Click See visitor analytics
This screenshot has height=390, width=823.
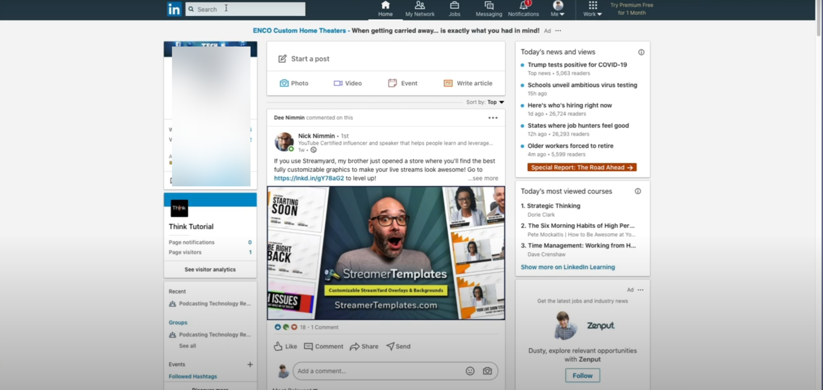pyautogui.click(x=210, y=270)
